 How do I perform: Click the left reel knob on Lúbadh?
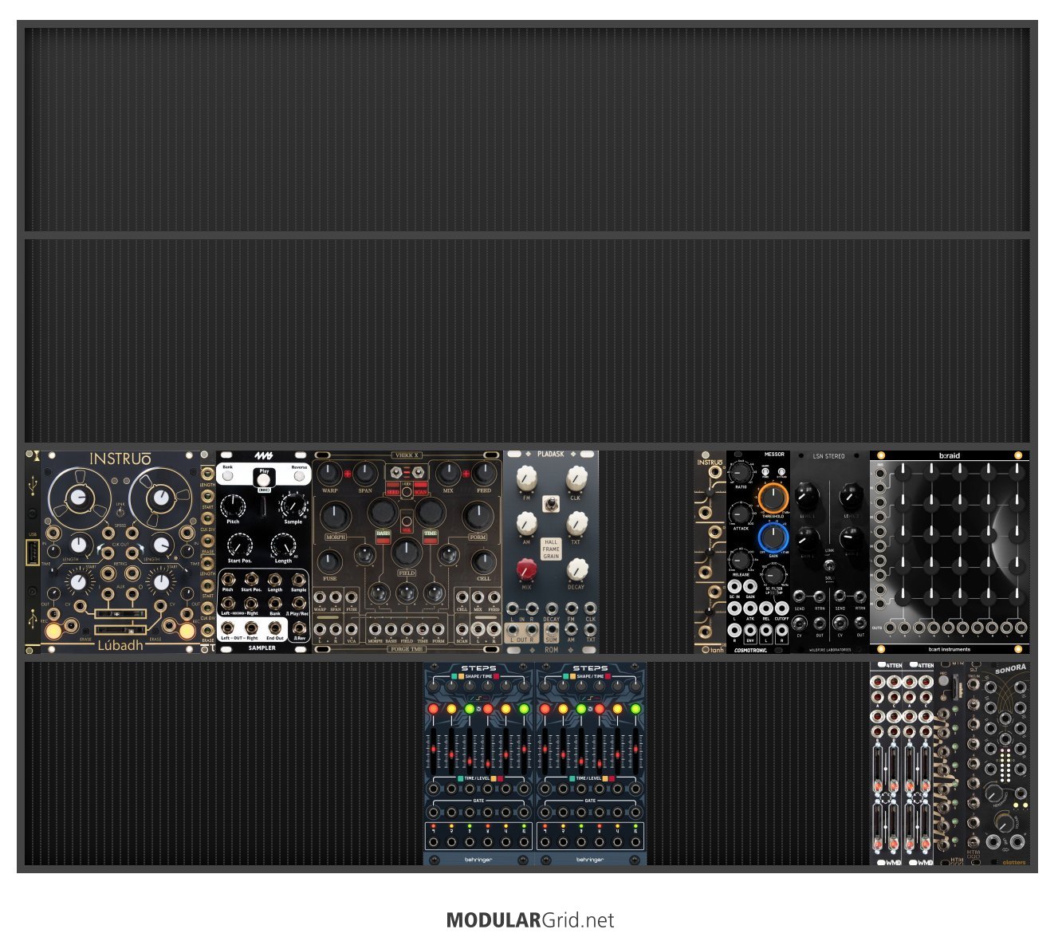pyautogui.click(x=77, y=498)
